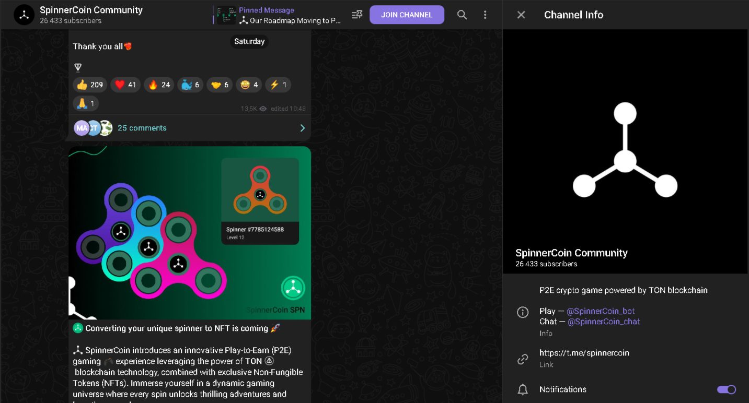Viewport: 749px width, 403px height.
Task: Click the SpinnerCoin Community title in chat header
Action: tap(91, 10)
